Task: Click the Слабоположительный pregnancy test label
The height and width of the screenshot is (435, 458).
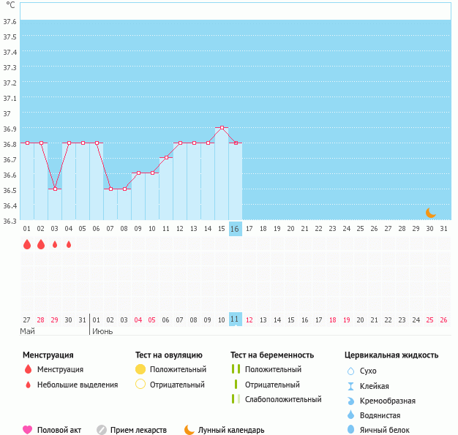Action: tap(283, 399)
